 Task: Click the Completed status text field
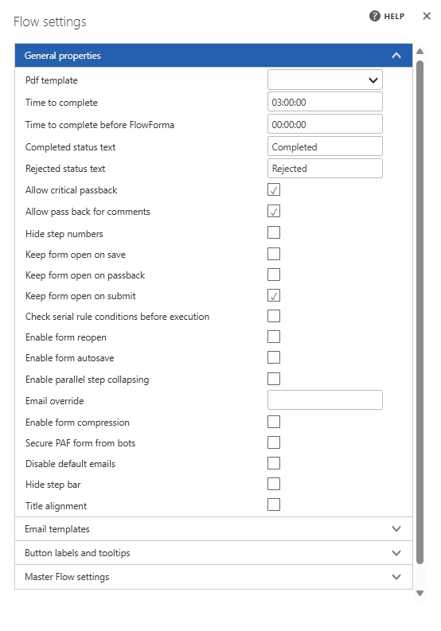325,146
